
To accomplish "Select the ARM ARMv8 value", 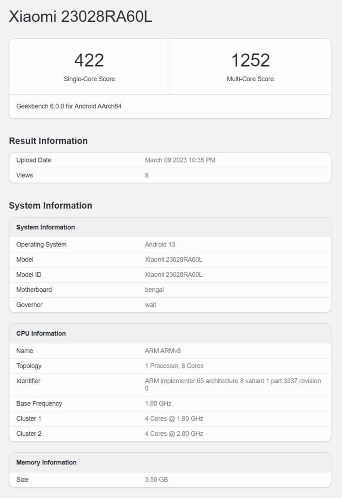I will pos(163,351).
